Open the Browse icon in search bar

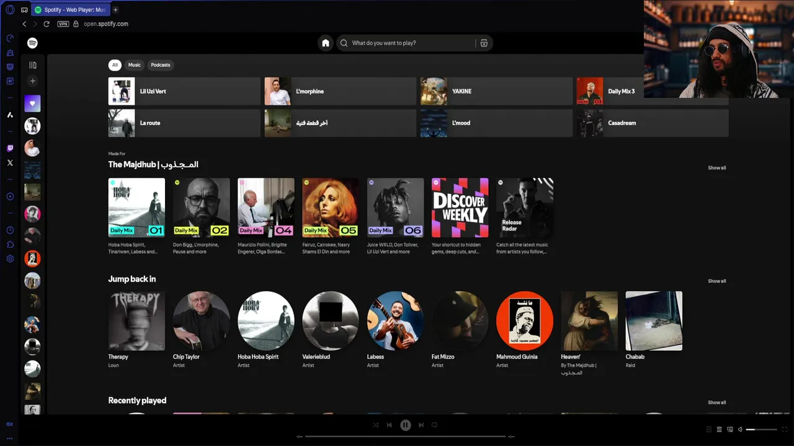(x=484, y=43)
